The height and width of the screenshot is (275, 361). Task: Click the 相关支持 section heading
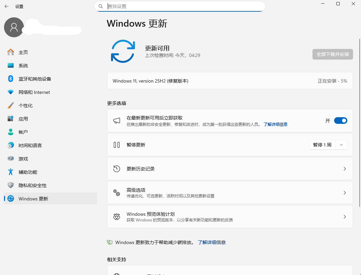(x=116, y=260)
